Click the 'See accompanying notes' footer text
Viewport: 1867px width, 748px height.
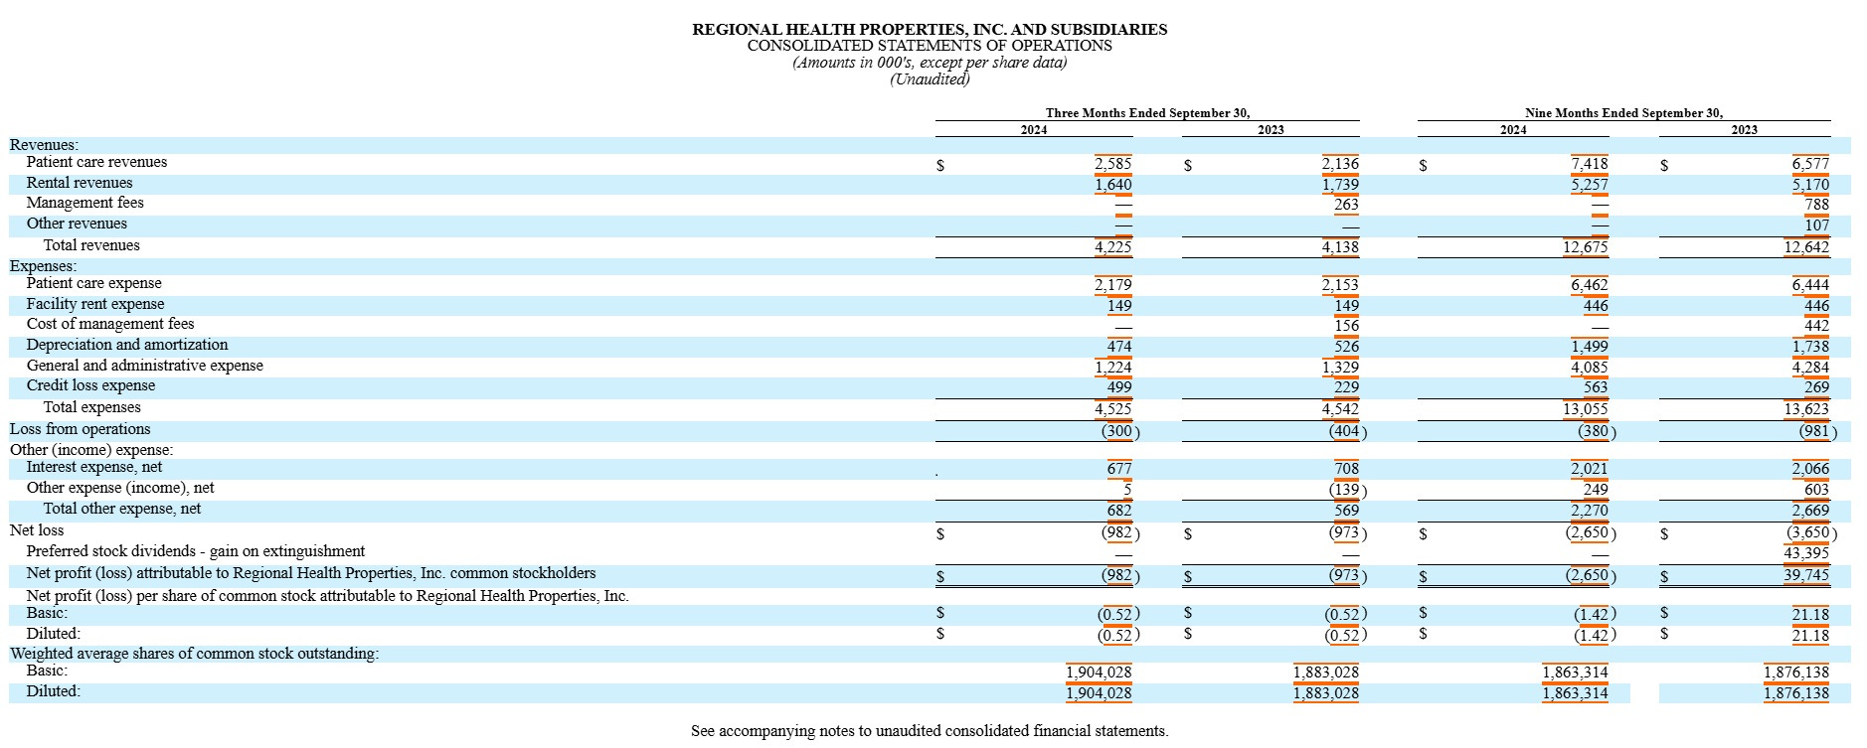(x=930, y=731)
